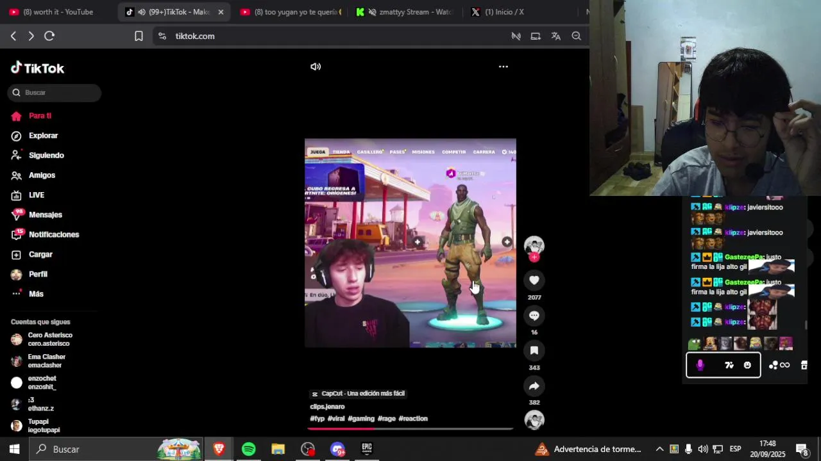Click the TikTok logo
821x461 pixels.
click(x=37, y=68)
